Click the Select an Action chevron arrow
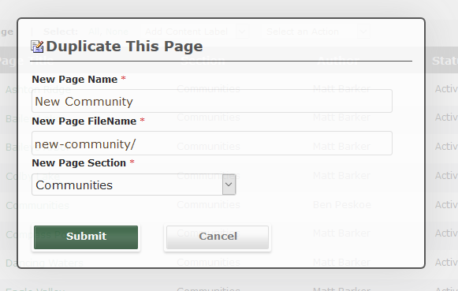The width and height of the screenshot is (458, 291). click(363, 32)
